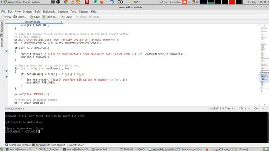The image size is (269, 151).
Task: Click the editor scrollbar down arrow
Action: pos(264,105)
